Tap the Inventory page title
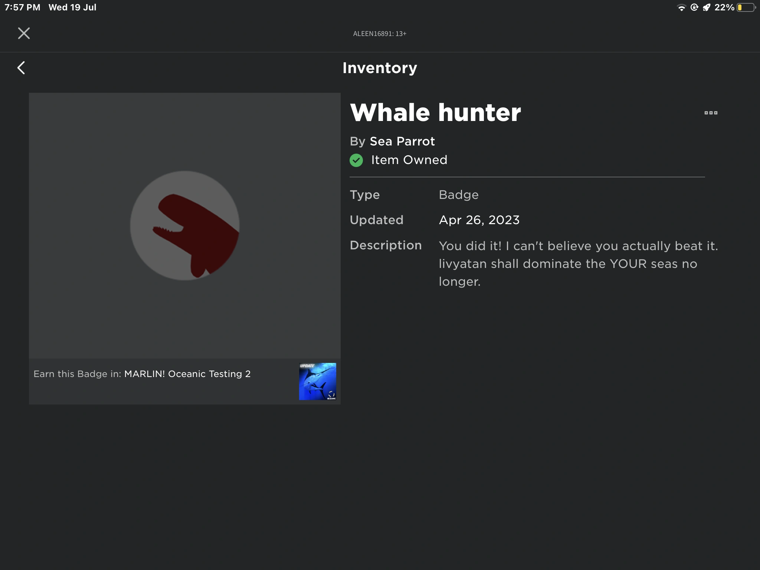760x570 pixels. click(x=380, y=68)
